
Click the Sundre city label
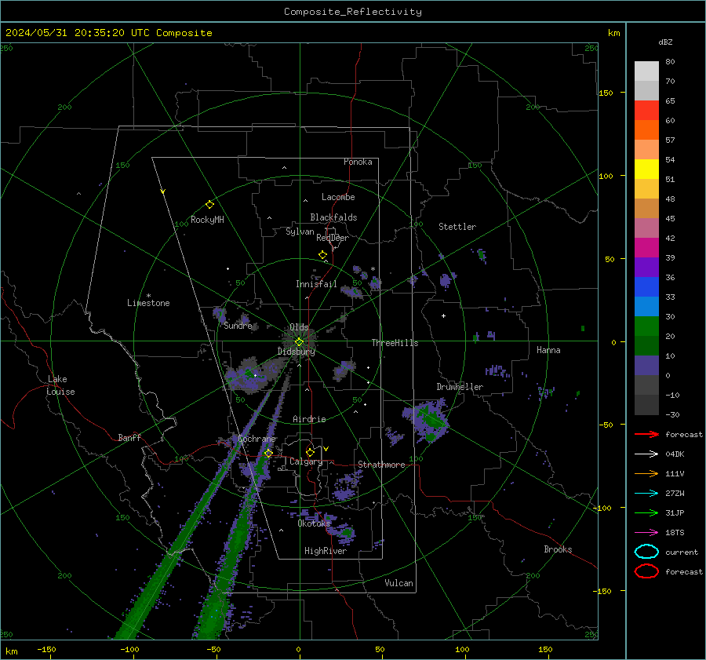point(238,325)
